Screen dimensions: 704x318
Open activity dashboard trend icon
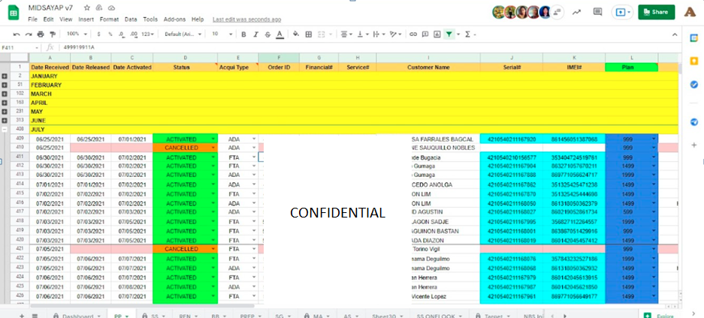[x=576, y=12]
